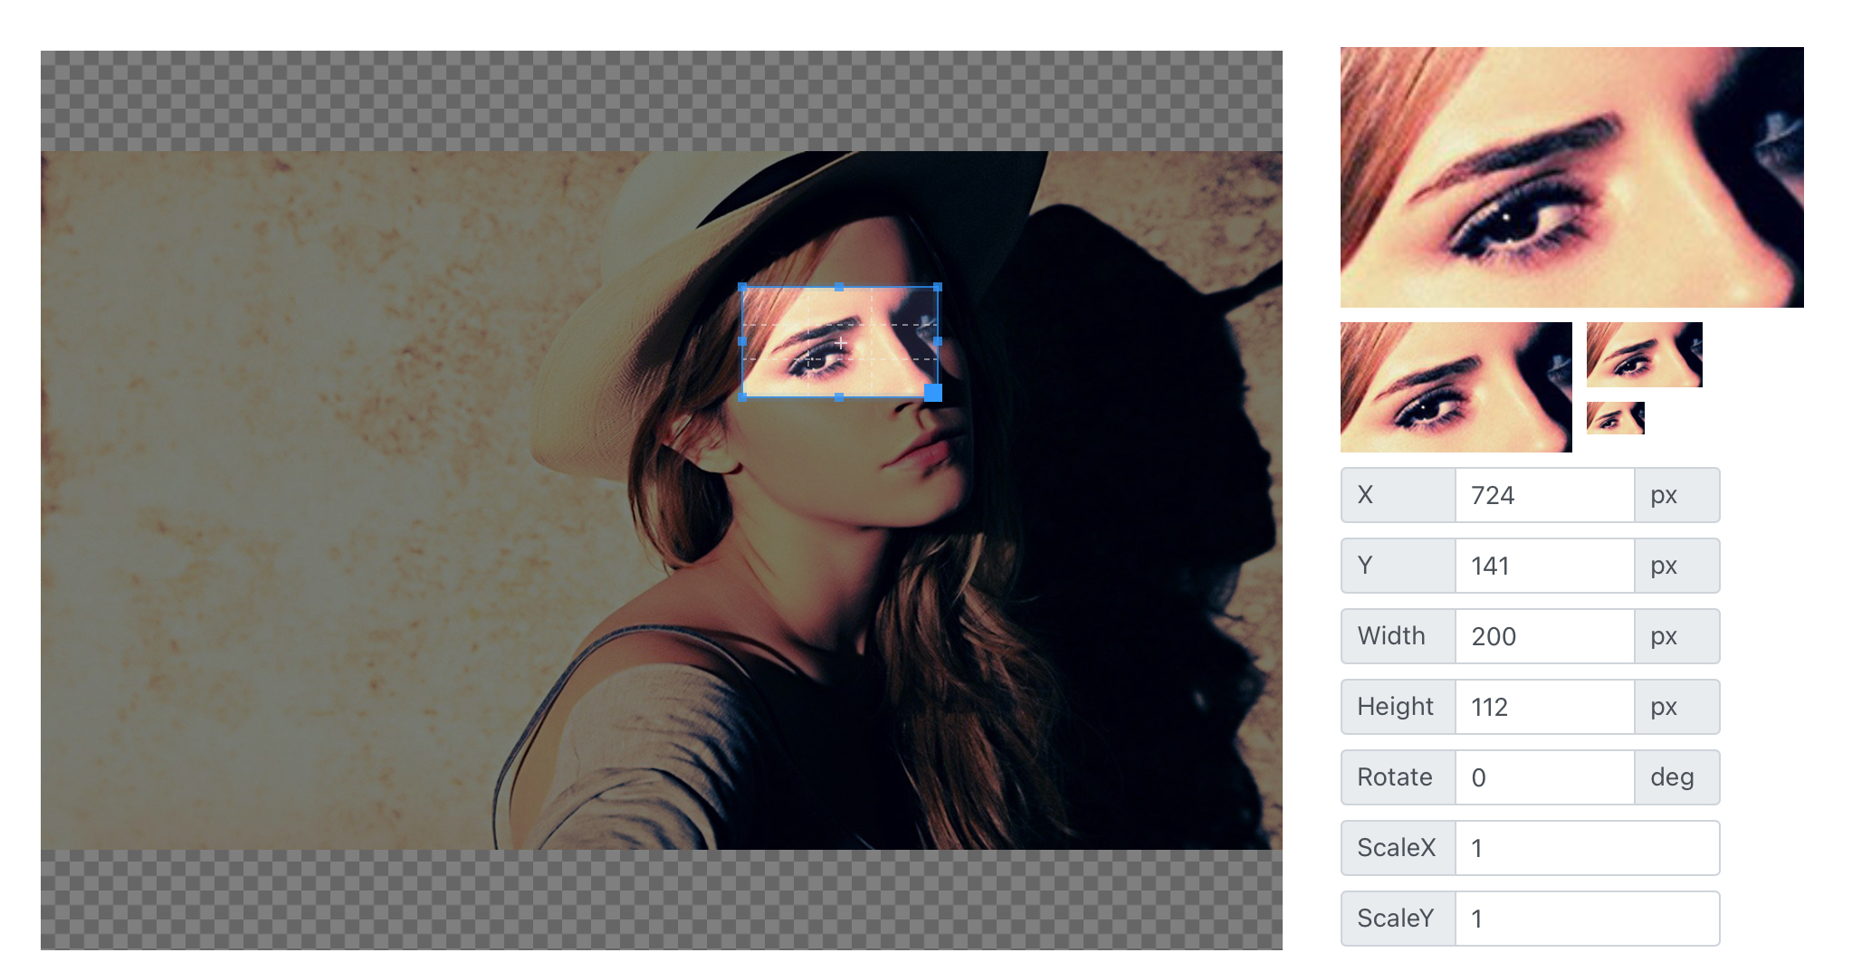Click the X position input field

(x=1544, y=495)
